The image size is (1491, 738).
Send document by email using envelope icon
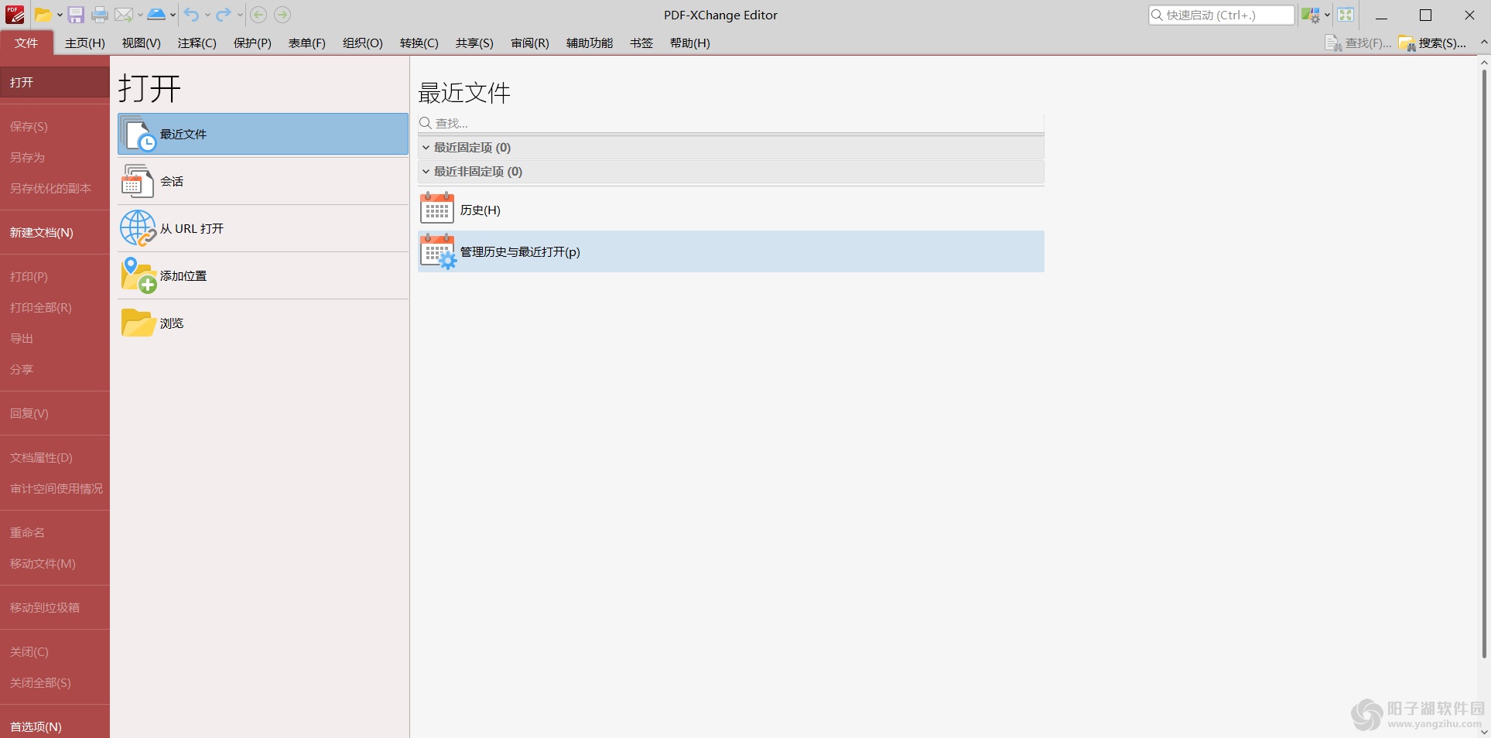click(x=124, y=15)
